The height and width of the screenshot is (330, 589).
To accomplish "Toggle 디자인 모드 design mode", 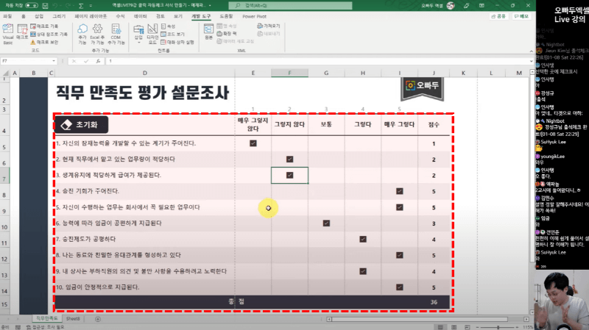I will tap(152, 34).
